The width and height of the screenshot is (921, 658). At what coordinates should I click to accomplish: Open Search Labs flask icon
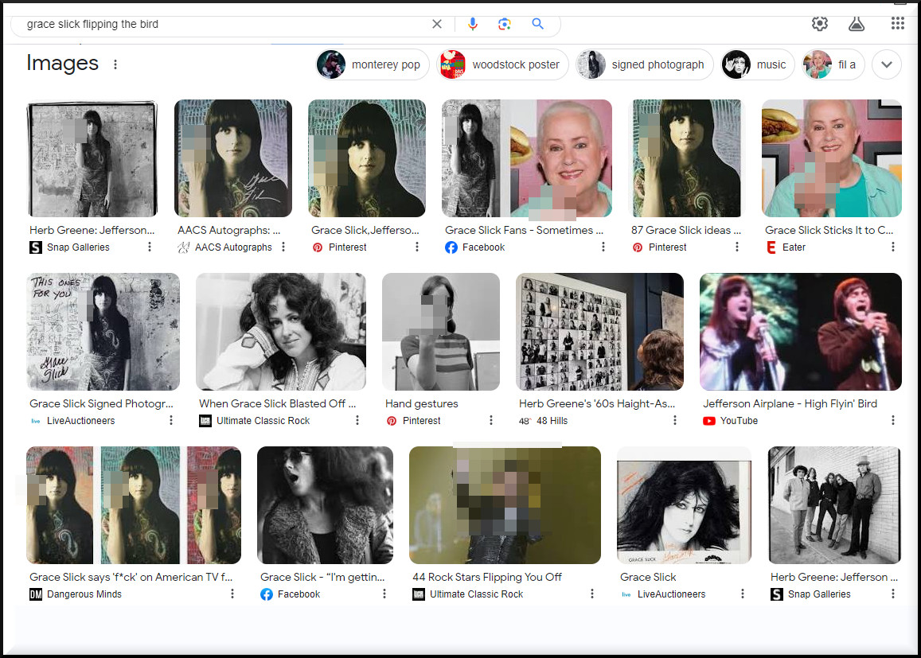(857, 24)
